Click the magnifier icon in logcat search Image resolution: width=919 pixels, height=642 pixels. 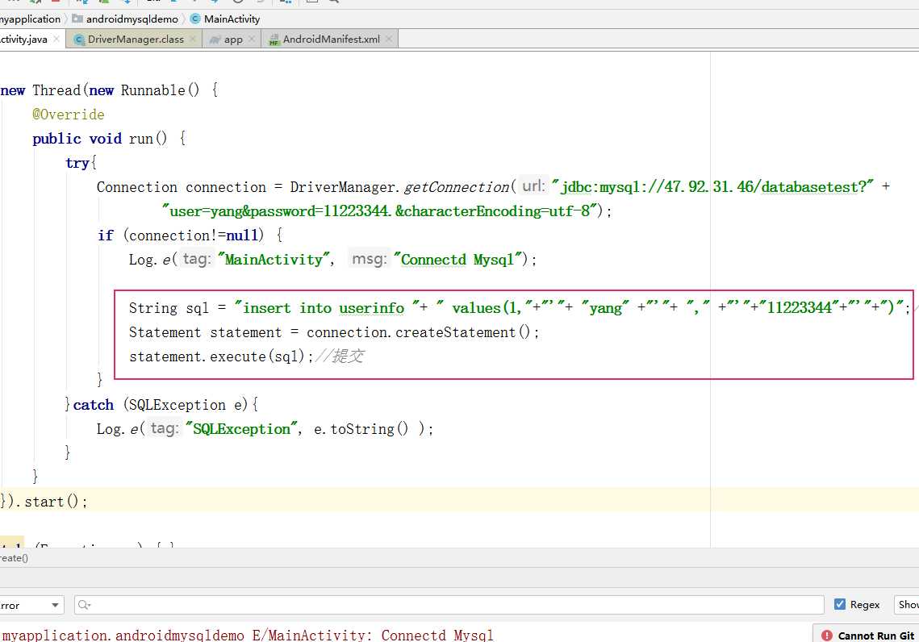tap(84, 605)
